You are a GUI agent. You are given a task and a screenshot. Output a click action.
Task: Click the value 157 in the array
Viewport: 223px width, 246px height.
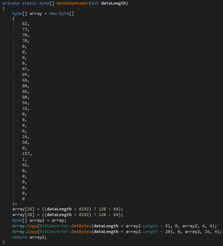[26, 154]
